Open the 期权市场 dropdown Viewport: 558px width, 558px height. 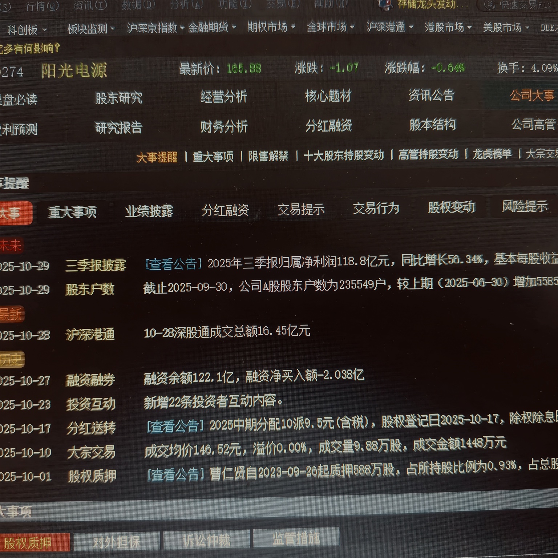[271, 27]
